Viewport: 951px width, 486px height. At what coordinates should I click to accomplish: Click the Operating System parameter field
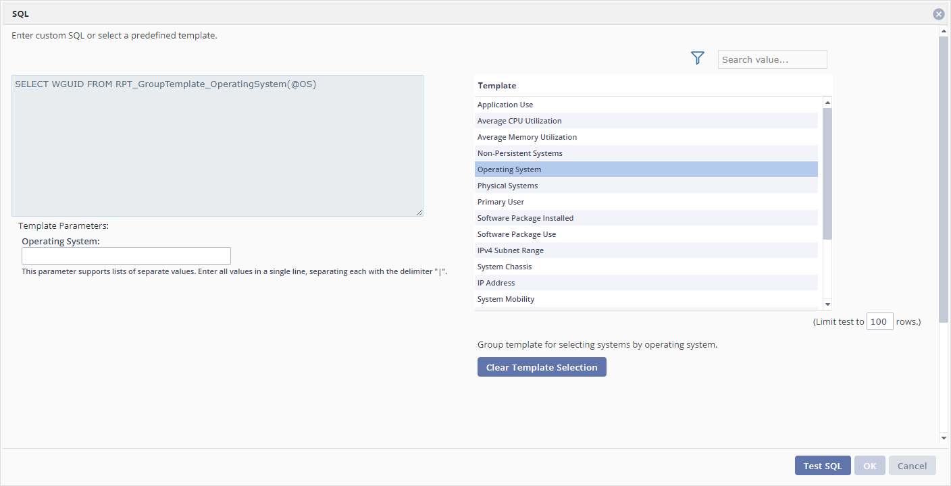coord(126,255)
